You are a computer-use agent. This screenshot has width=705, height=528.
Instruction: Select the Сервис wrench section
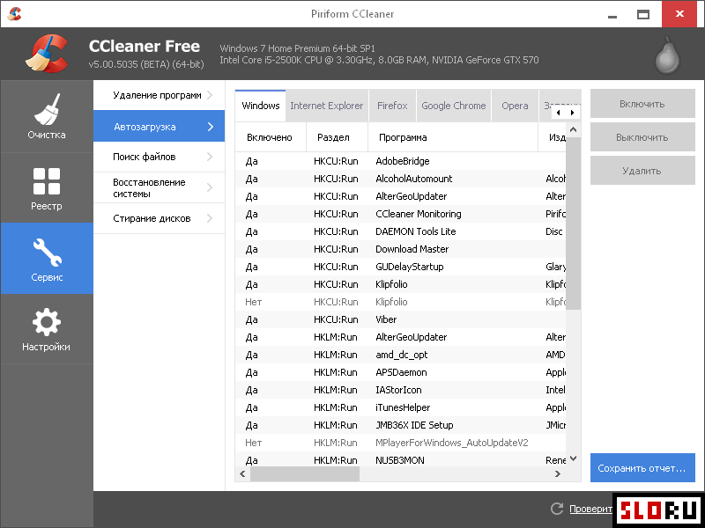pyautogui.click(x=47, y=259)
